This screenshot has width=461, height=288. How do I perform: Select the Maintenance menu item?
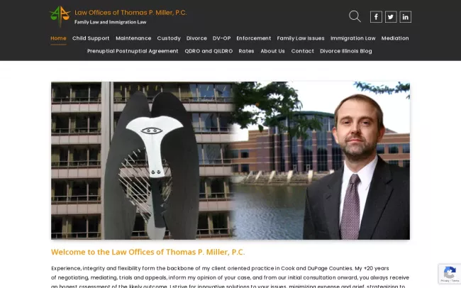pyautogui.click(x=133, y=38)
